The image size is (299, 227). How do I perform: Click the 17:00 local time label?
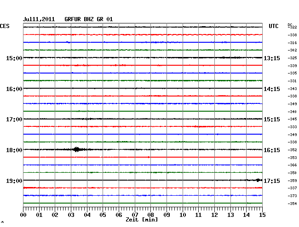click(x=14, y=119)
